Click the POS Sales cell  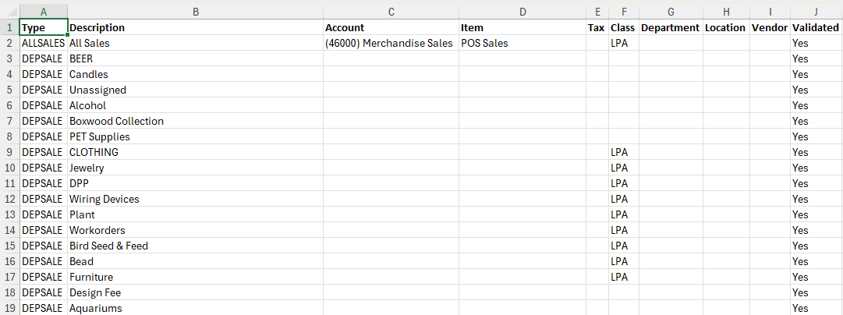coord(522,43)
